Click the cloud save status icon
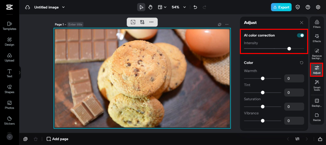 click(28, 7)
